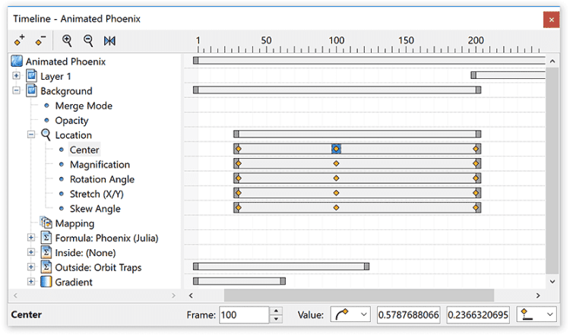This screenshot has height=335, width=570.
Task: Increase frame number with spinner up arrow
Action: tap(277, 311)
